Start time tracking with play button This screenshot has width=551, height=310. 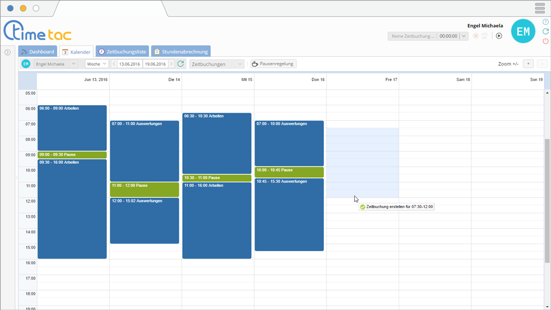[499, 36]
